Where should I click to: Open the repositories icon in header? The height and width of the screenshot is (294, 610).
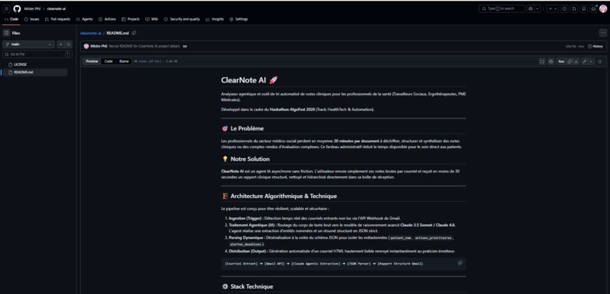(x=584, y=8)
